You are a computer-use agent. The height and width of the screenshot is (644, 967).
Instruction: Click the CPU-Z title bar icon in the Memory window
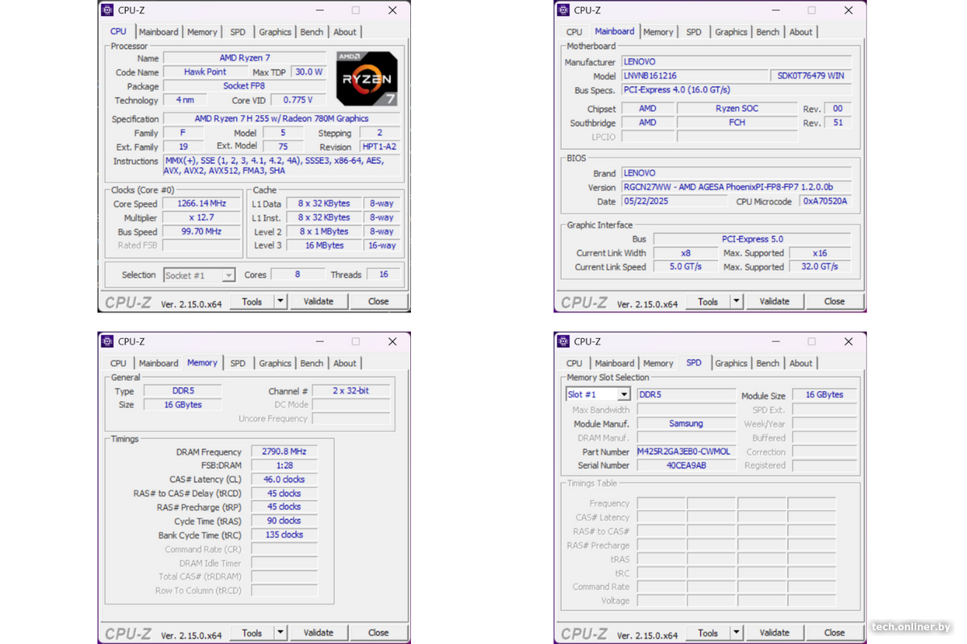coord(107,341)
